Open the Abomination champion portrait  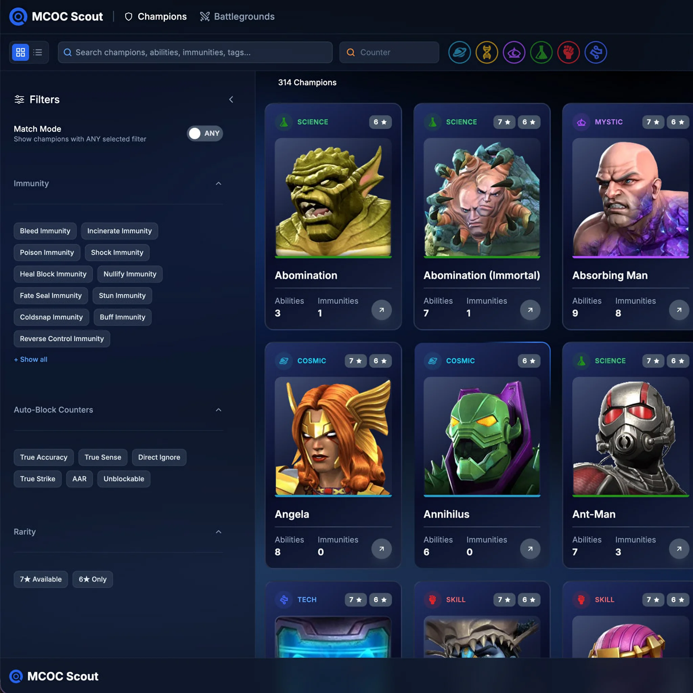(x=333, y=198)
